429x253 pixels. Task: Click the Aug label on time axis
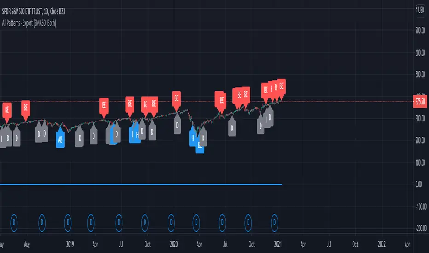(x=27, y=244)
